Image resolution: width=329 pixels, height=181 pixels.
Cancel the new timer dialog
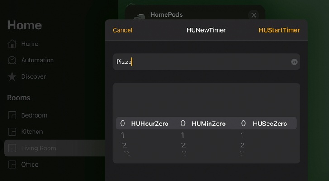[x=122, y=30]
